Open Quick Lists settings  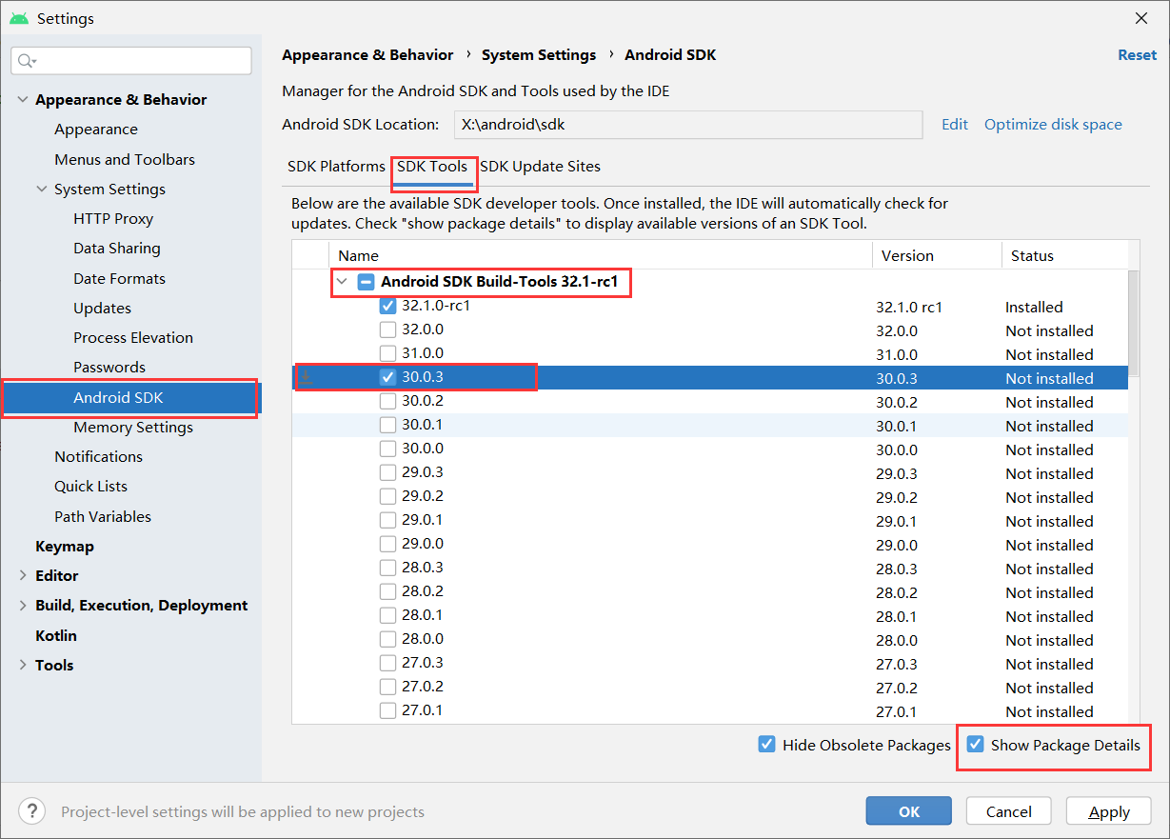[x=90, y=486]
